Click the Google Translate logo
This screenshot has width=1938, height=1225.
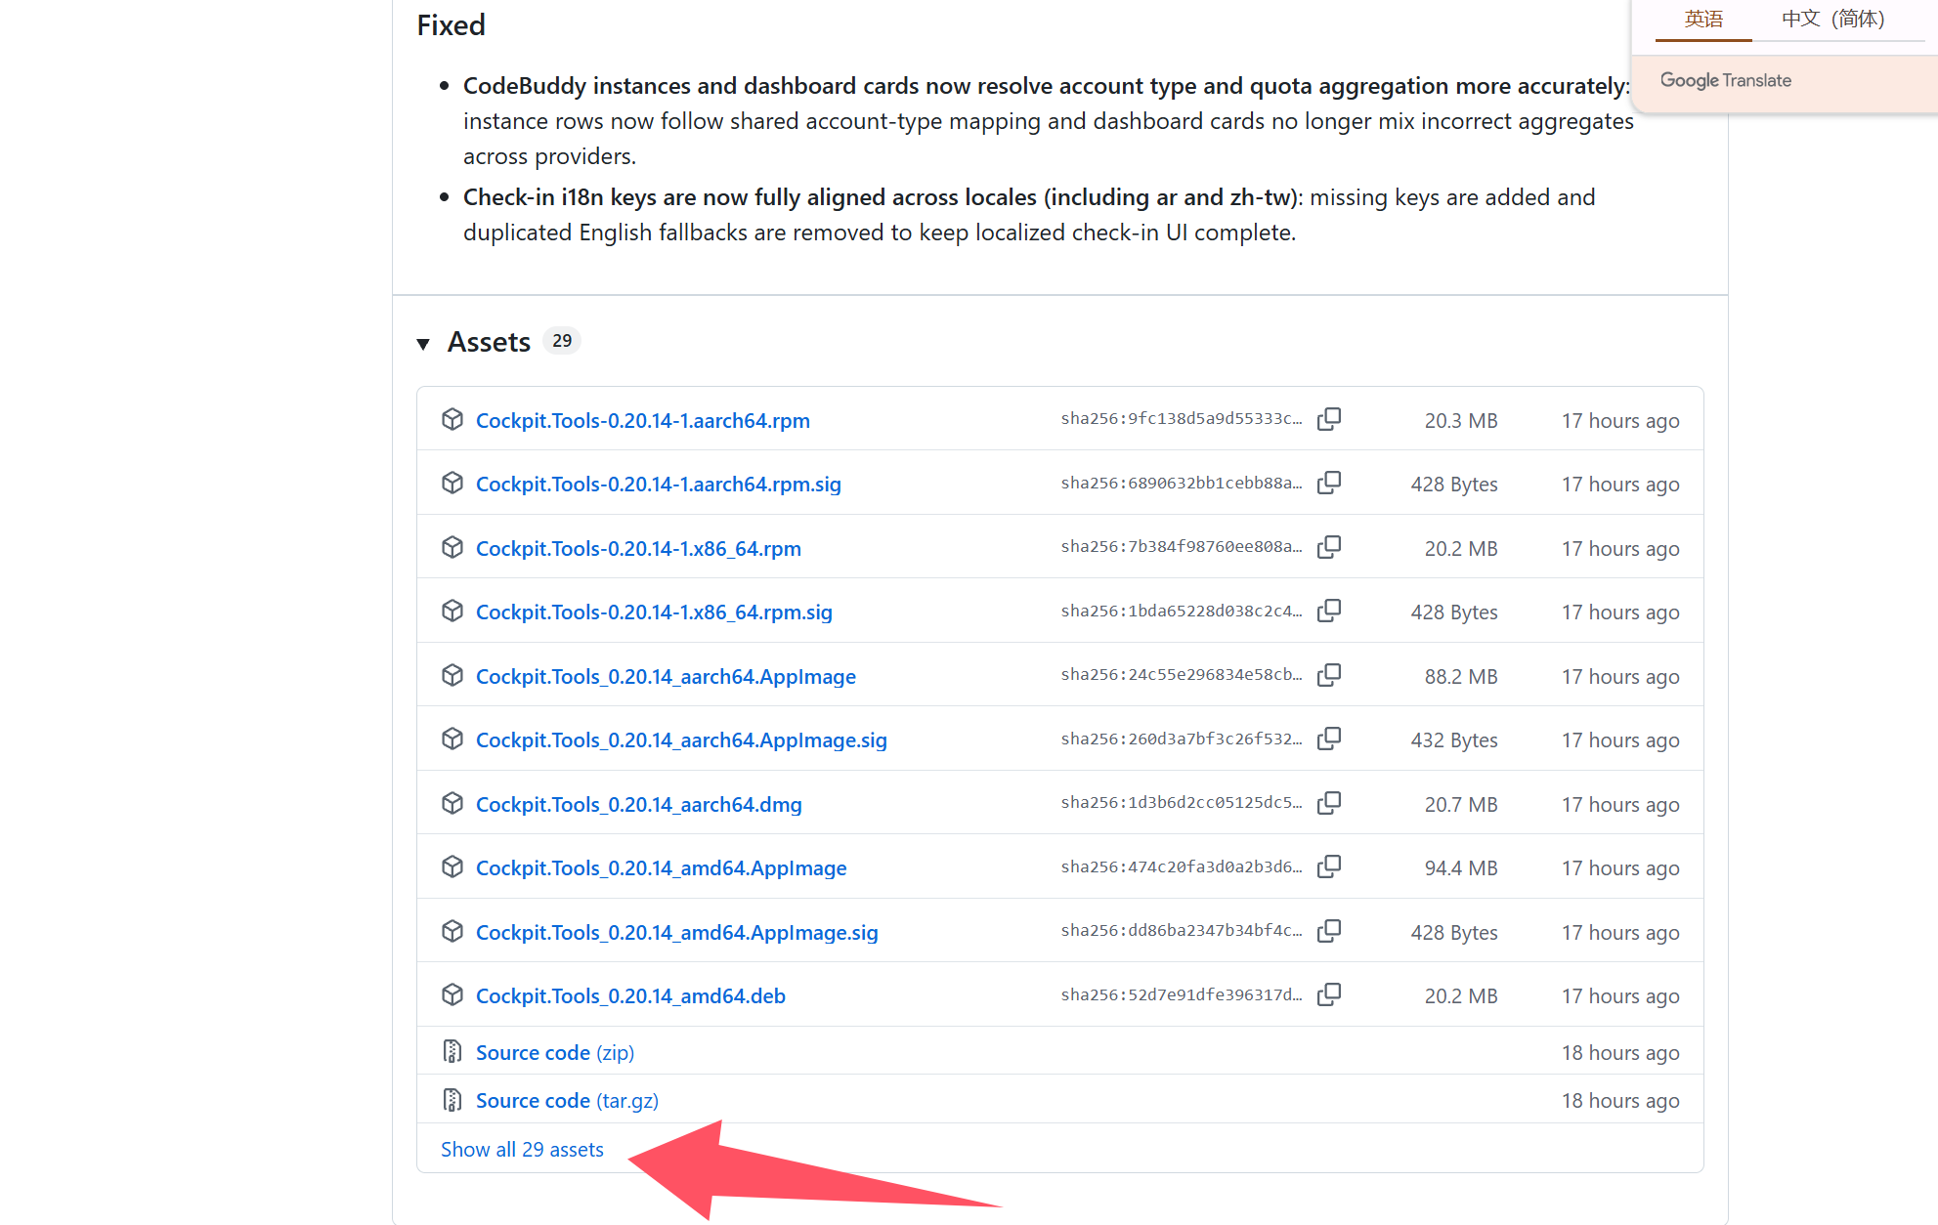pos(1725,80)
